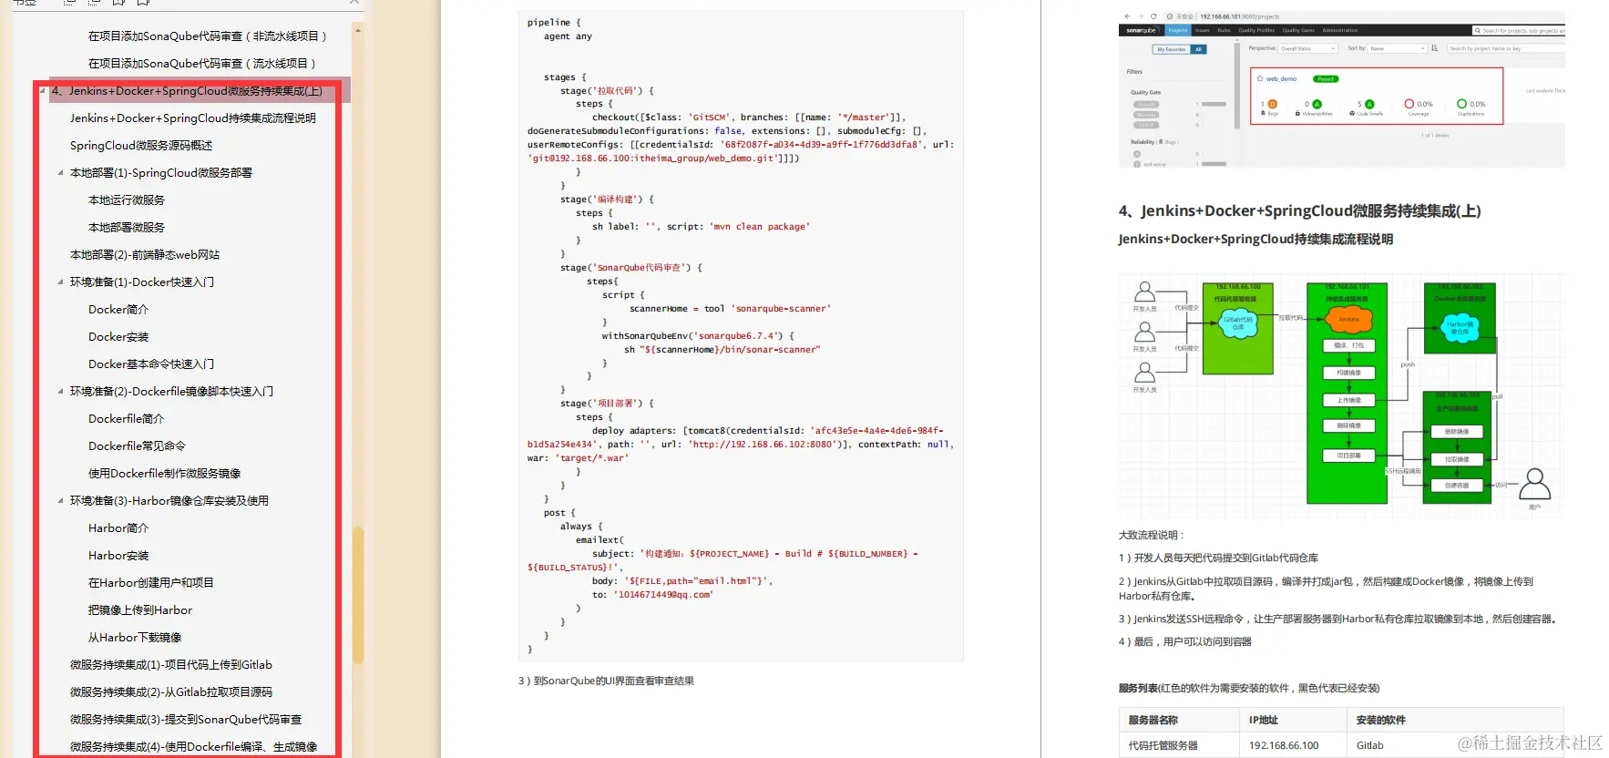Screen dimensions: 1609x758
Task: Collapse the '本地部署(1)-SpringCloud微服务部署' bookmark node
Action: (61, 173)
